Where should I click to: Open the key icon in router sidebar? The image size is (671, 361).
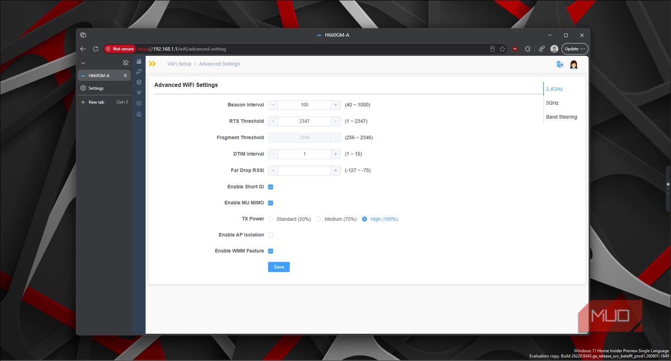click(x=139, y=71)
